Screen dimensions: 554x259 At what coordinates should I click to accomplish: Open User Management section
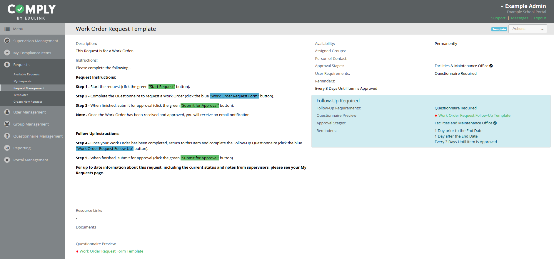(x=33, y=112)
